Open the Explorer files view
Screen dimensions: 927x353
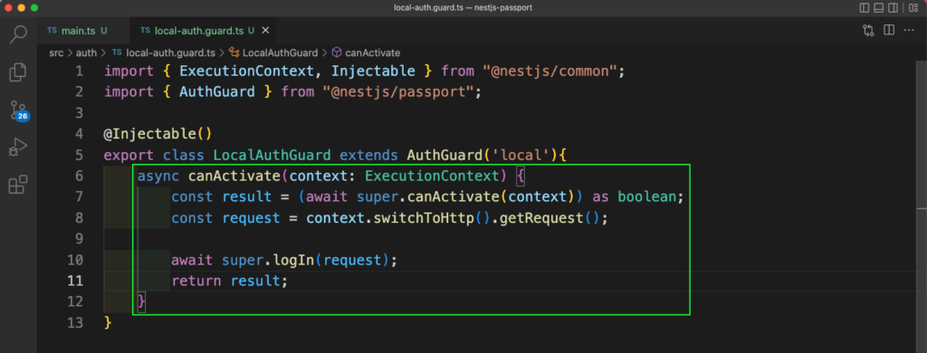click(x=18, y=72)
